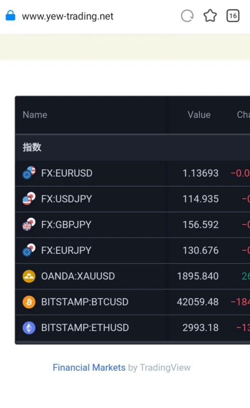Click the 指数 section header row
This screenshot has height=408, width=250.
[x=32, y=147]
